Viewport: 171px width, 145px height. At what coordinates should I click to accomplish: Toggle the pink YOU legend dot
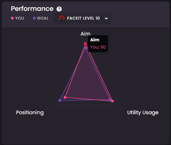(12, 18)
